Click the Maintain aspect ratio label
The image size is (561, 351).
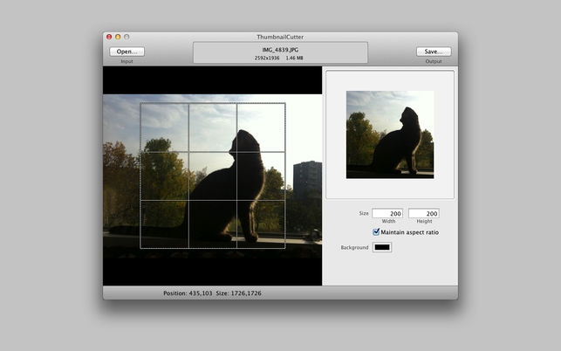click(x=410, y=232)
